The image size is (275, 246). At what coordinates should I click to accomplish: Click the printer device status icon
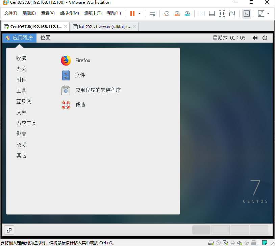pos(232,243)
